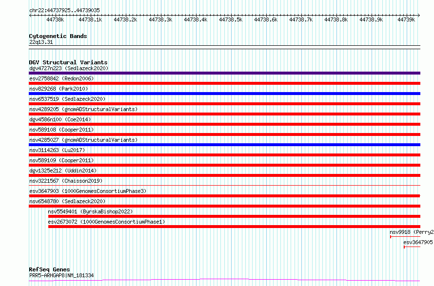Viewport: 434px width, 286px height.
Task: Open variant label nsv589109 (Cooper2011)
Action: (61, 160)
